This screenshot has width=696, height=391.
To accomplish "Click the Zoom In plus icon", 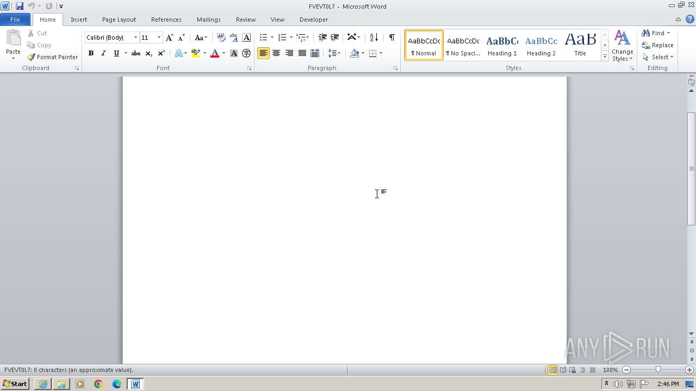I will point(689,370).
